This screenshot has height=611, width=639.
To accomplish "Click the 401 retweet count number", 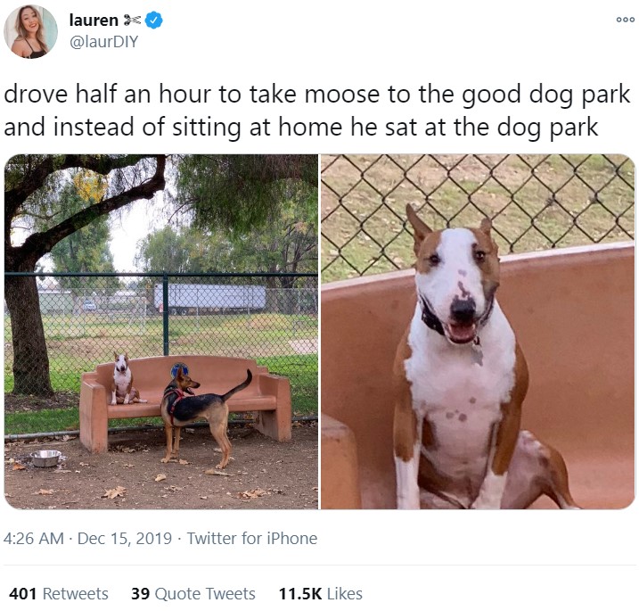I will [23, 594].
